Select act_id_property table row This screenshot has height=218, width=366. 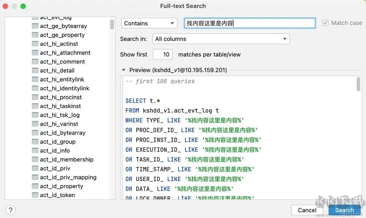58,186
